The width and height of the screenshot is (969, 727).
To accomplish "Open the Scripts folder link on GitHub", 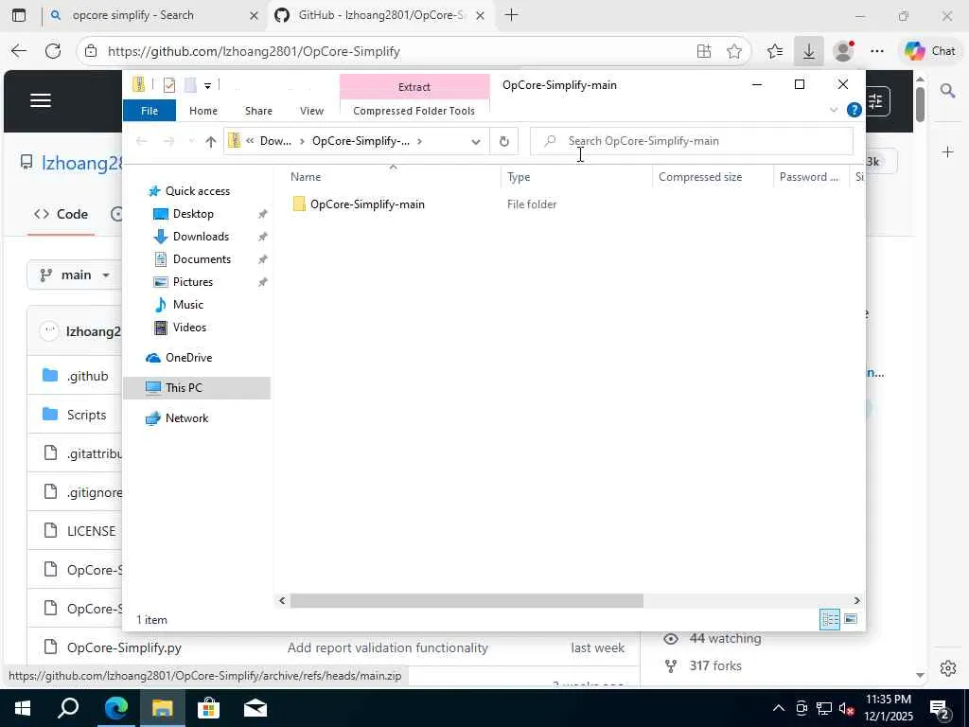I will [86, 415].
